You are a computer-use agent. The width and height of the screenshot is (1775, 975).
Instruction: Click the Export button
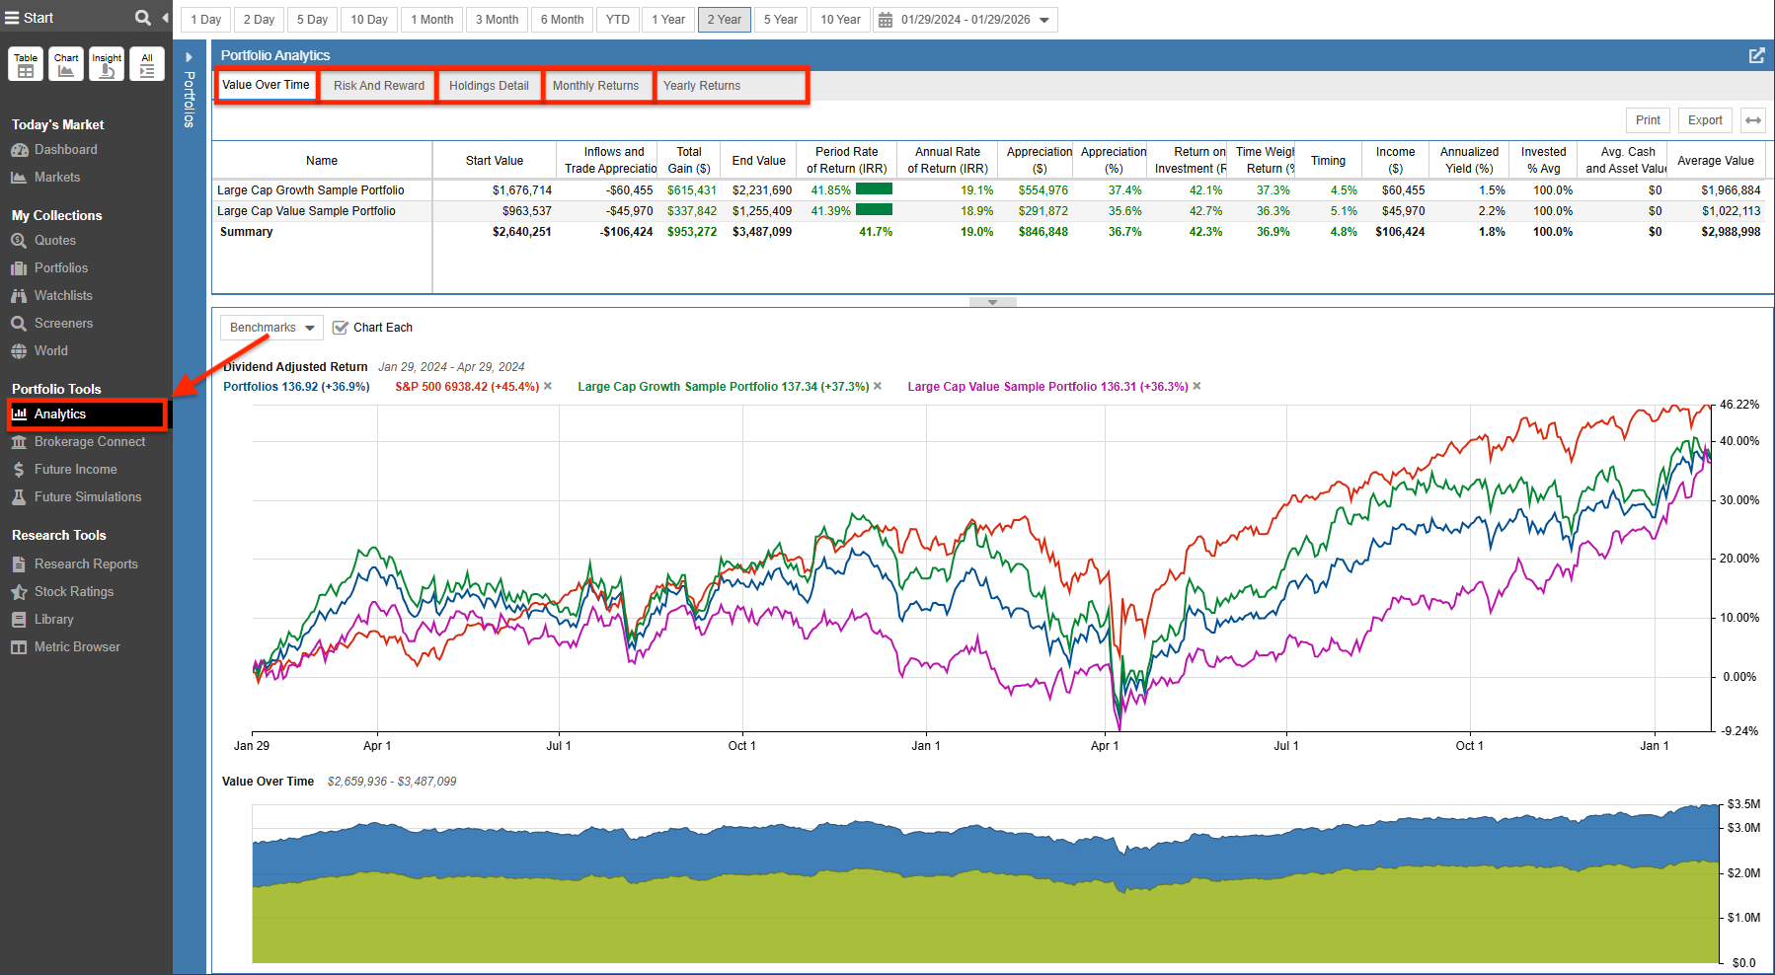[1705, 120]
